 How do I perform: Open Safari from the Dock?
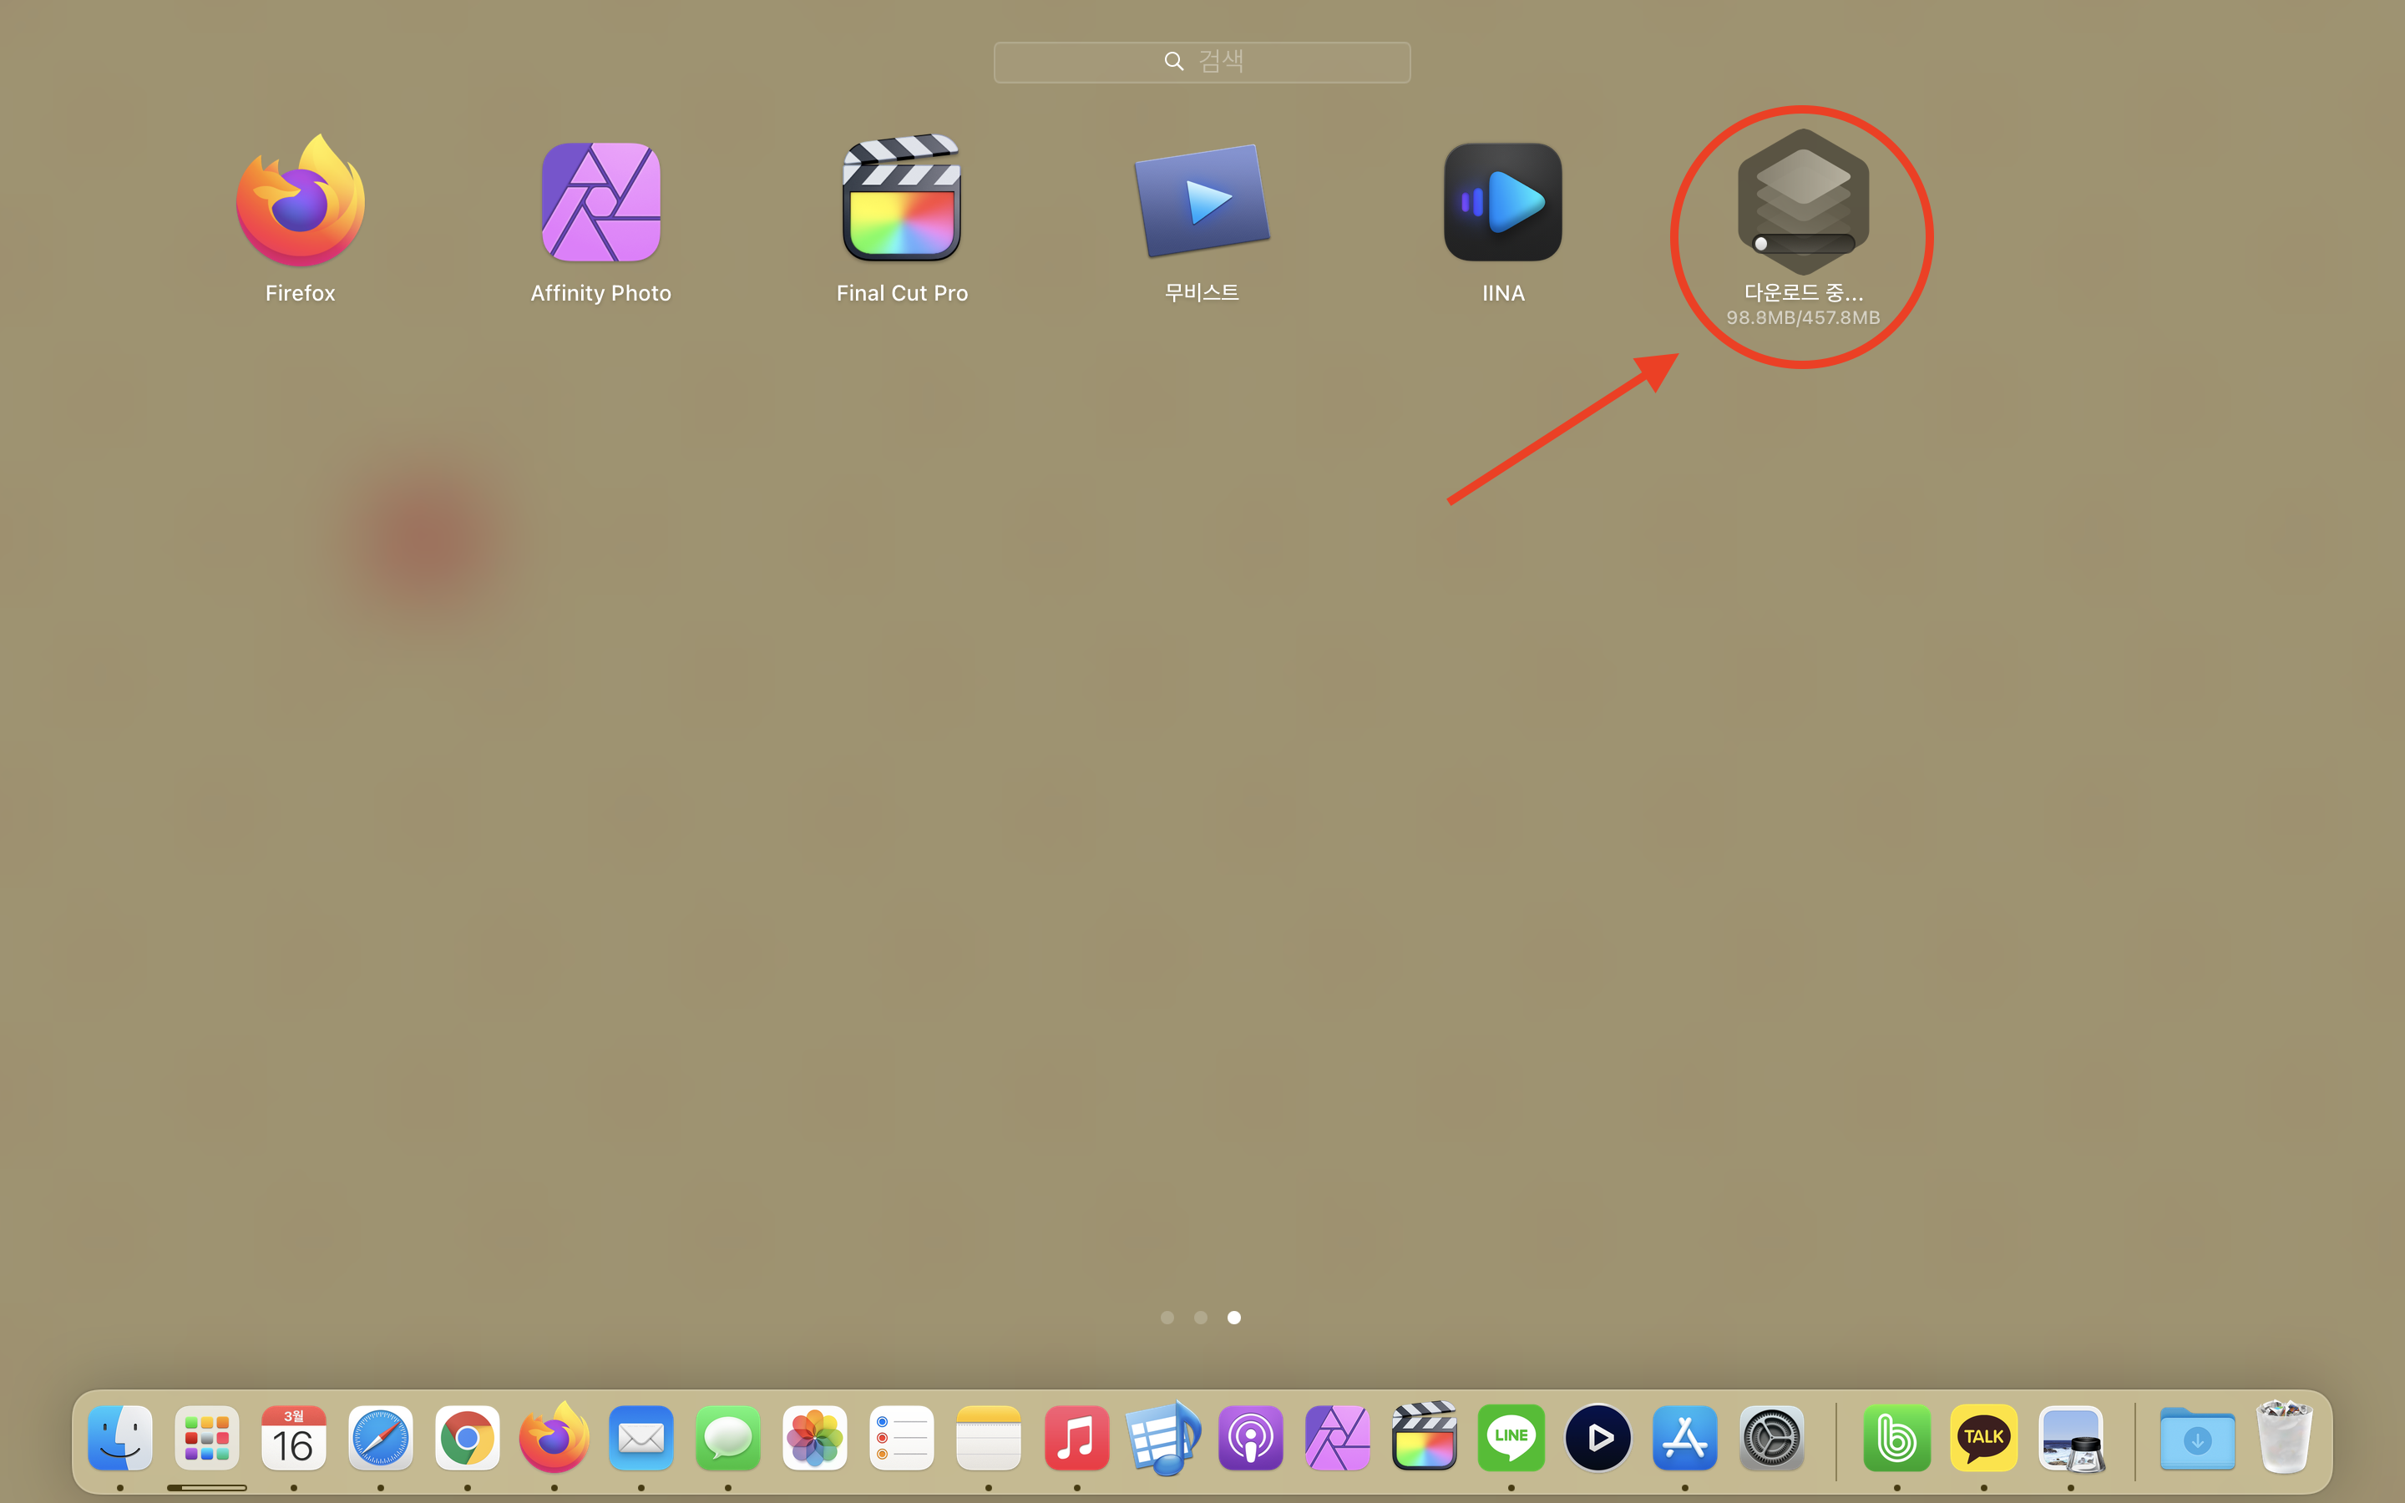point(381,1437)
